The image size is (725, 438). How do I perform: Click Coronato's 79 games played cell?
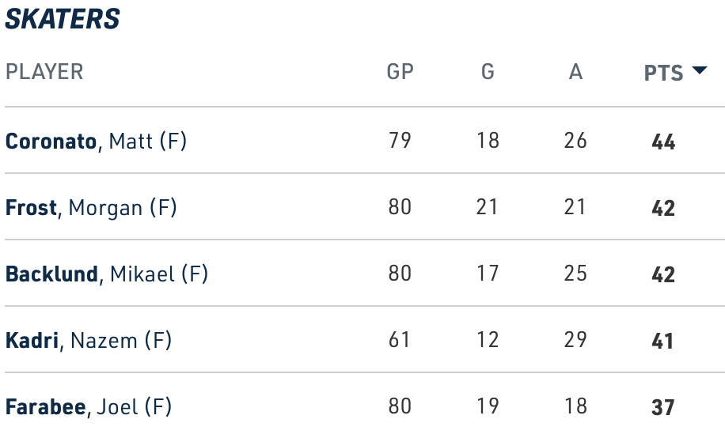click(400, 141)
